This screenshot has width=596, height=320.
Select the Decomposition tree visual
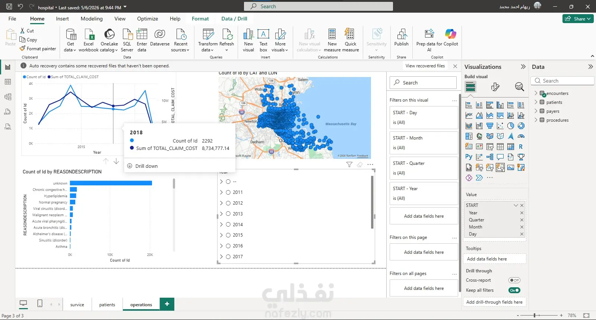490,157
